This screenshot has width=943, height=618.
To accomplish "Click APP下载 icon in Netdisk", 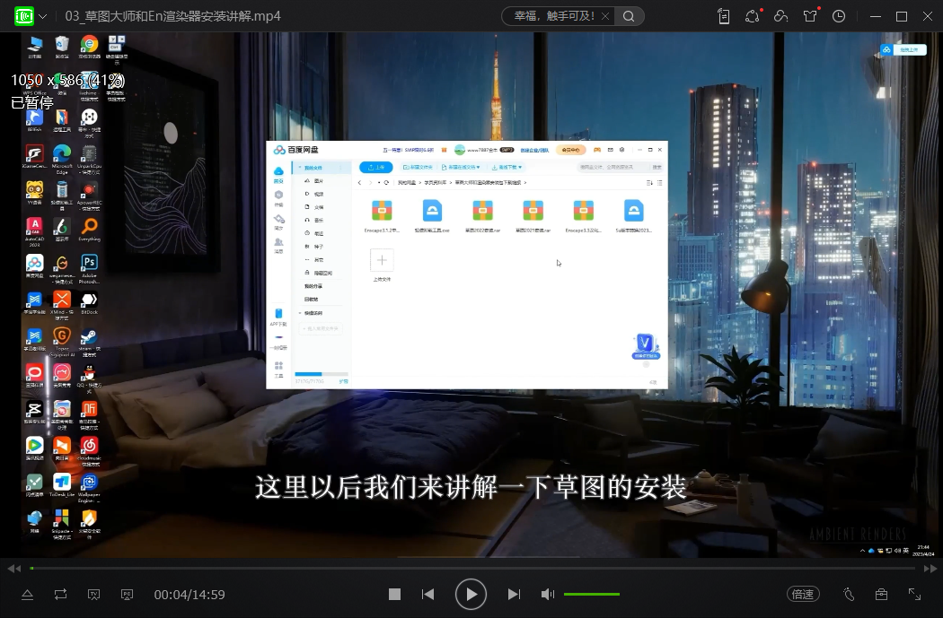I will click(278, 318).
